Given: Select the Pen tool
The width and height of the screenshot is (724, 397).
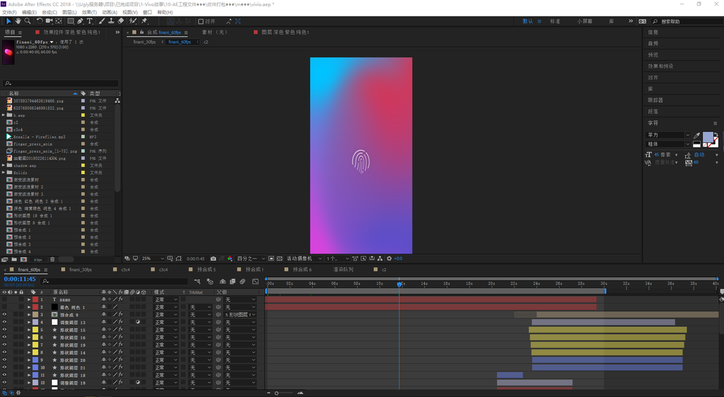Looking at the screenshot, I should click(80, 21).
